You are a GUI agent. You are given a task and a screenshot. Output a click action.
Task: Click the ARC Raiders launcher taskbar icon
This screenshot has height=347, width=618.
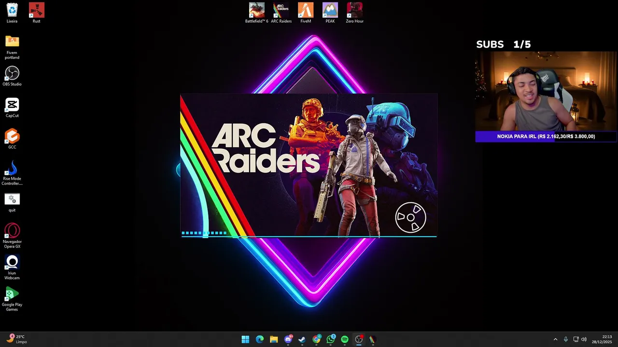(373, 339)
